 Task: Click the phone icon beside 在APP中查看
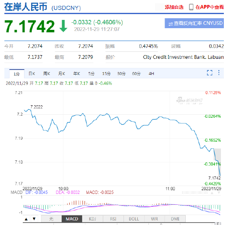click(191, 7)
